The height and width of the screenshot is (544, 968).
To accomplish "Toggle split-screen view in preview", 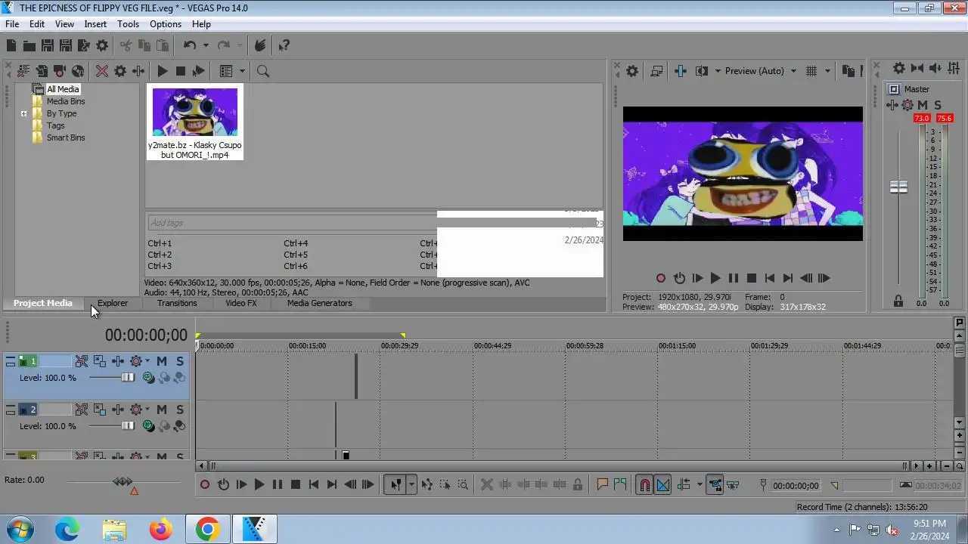I will 701,71.
